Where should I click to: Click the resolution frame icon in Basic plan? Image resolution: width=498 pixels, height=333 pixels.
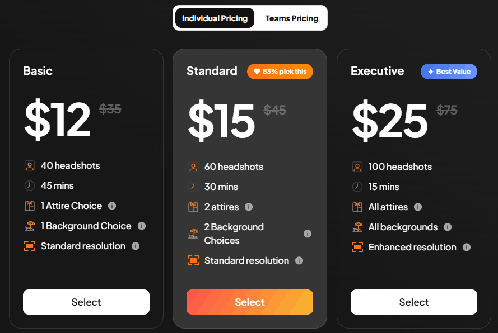pos(29,246)
